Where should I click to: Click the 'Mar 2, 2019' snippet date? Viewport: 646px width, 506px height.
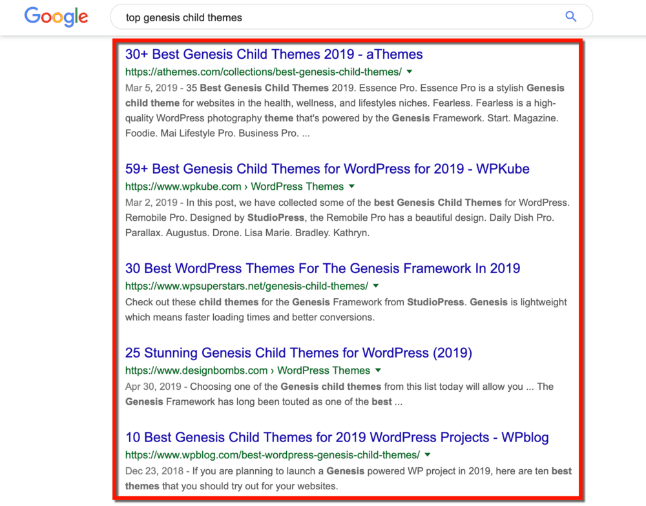(x=151, y=203)
